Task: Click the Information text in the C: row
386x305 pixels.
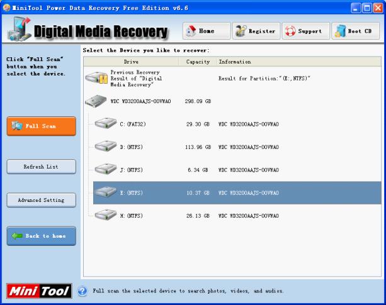Action: (x=248, y=124)
